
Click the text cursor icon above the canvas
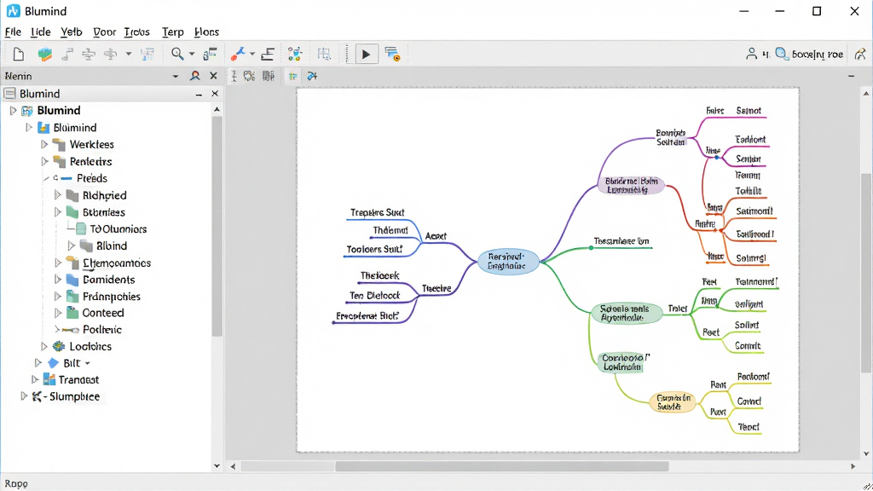pyautogui.click(x=234, y=76)
